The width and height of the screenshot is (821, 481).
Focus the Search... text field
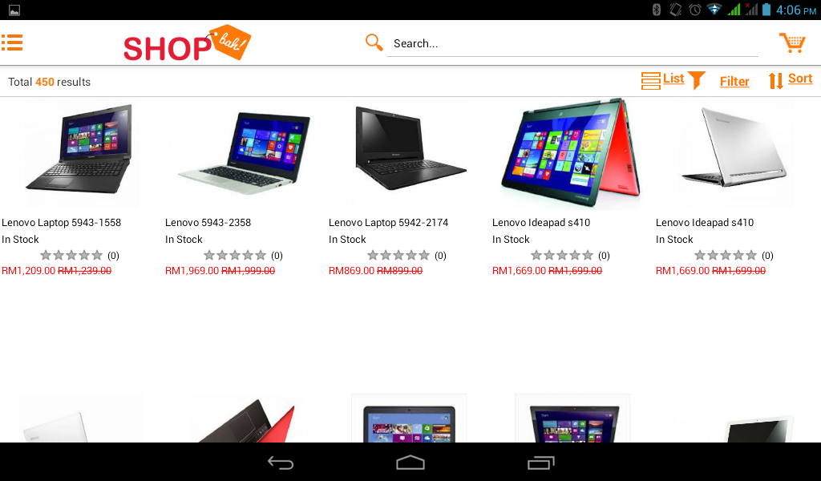[x=572, y=43]
